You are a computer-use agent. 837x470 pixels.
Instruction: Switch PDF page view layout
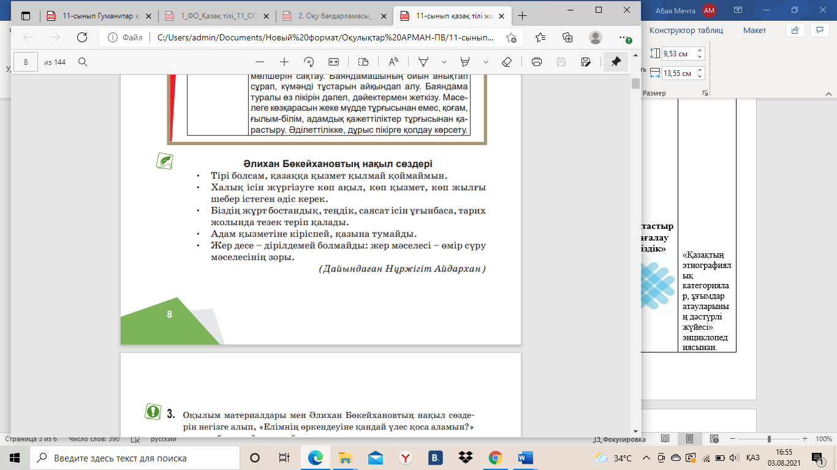pos(363,62)
